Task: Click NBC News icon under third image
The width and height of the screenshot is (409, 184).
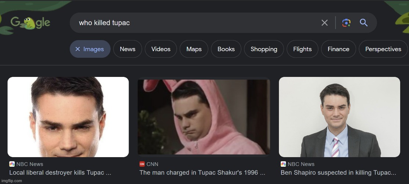Action: [283, 164]
